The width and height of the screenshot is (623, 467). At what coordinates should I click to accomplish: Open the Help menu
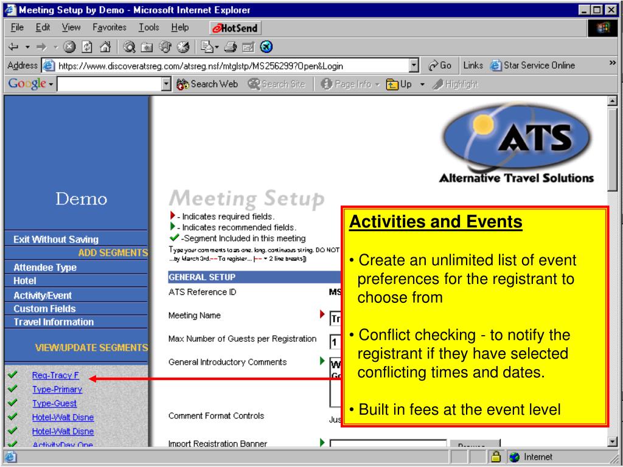point(180,27)
